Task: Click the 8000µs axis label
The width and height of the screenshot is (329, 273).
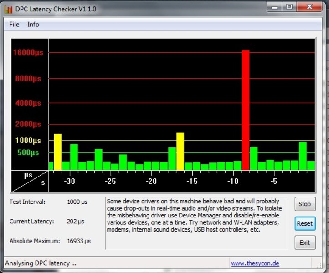Action: [28, 79]
